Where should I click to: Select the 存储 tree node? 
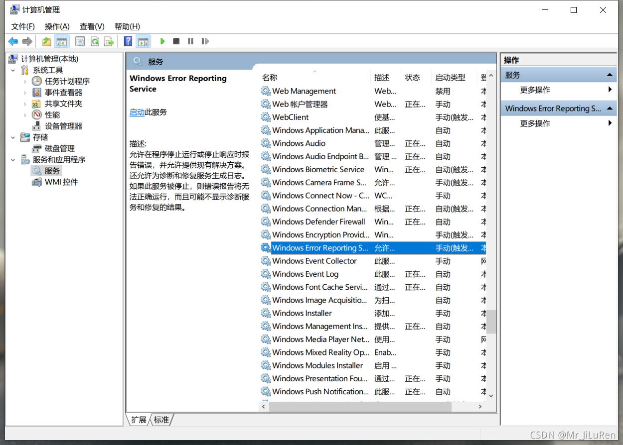click(40, 137)
